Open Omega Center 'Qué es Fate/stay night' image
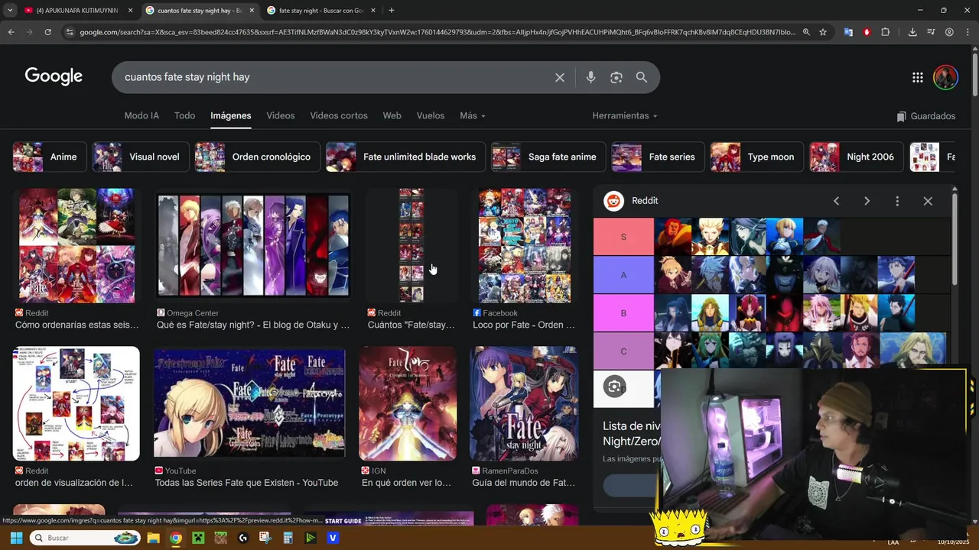The width and height of the screenshot is (979, 550). pyautogui.click(x=253, y=246)
